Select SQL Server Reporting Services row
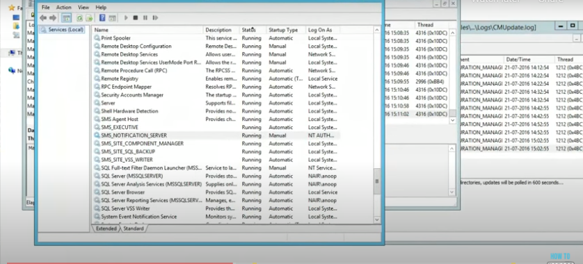This screenshot has width=583, height=264. coord(151,201)
